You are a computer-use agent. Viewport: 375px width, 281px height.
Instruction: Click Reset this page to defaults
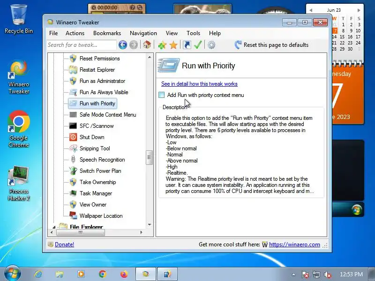(271, 45)
